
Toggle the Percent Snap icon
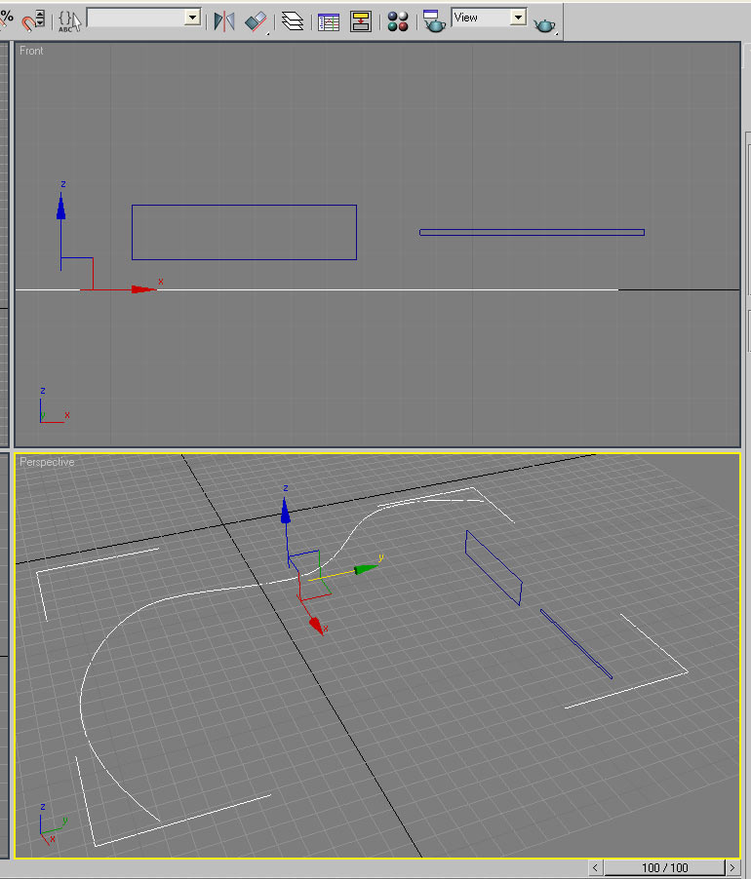point(6,18)
